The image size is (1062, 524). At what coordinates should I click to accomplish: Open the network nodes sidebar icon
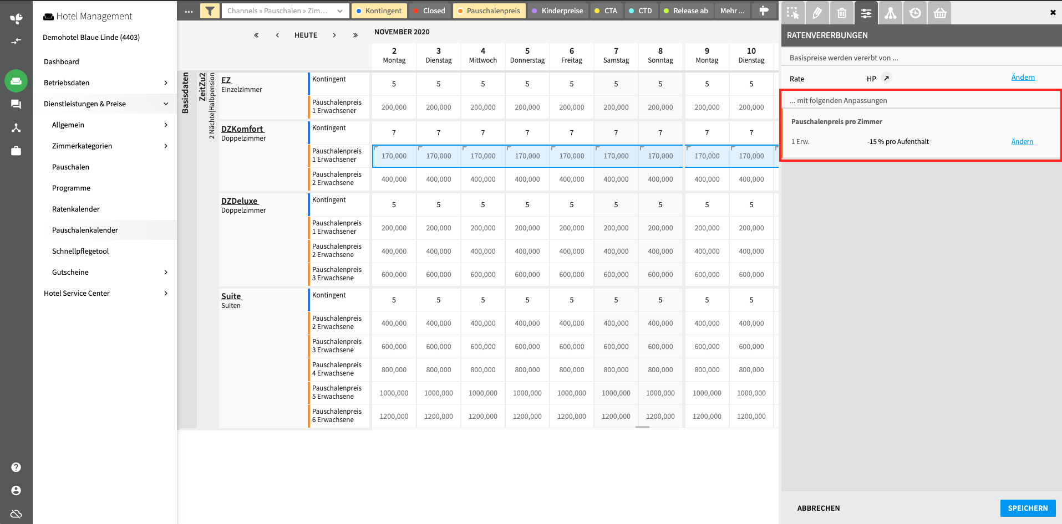point(16,127)
